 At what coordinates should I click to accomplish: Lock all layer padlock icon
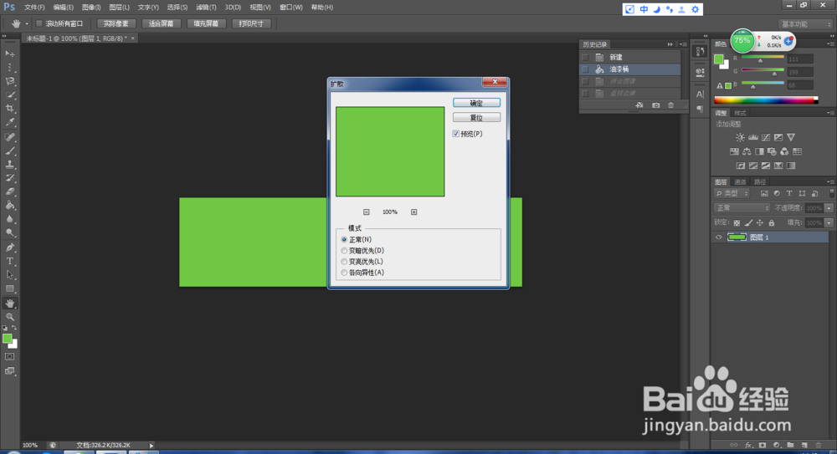click(772, 223)
